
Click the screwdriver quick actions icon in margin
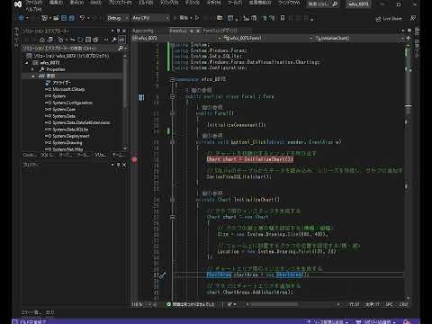(x=162, y=275)
